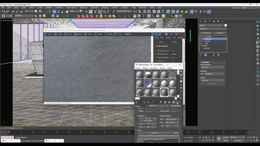Click the Redo arrow in main toolbar

click(x=8, y=12)
